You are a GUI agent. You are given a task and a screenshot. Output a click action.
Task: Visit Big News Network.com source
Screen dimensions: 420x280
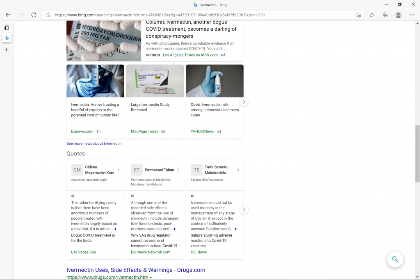click(x=151, y=252)
